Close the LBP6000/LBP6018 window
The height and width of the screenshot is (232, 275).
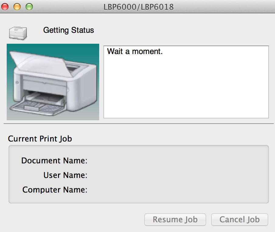pyautogui.click(x=5, y=7)
